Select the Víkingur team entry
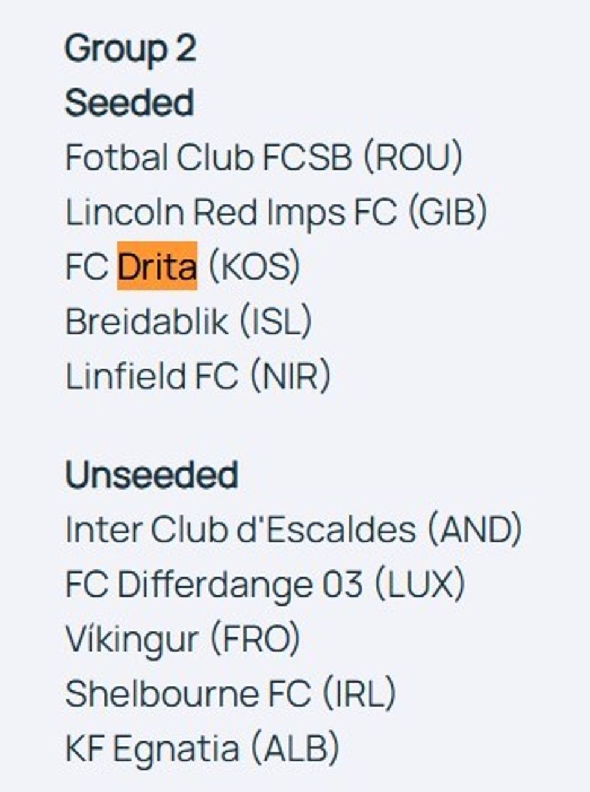Viewport: 590px width, 792px height. pyautogui.click(x=132, y=639)
